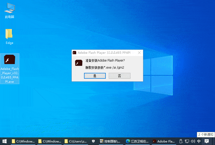Click the 静默安装参数*.exe /ai /gm2 text
The image size is (215, 145).
pyautogui.click(x=105, y=68)
